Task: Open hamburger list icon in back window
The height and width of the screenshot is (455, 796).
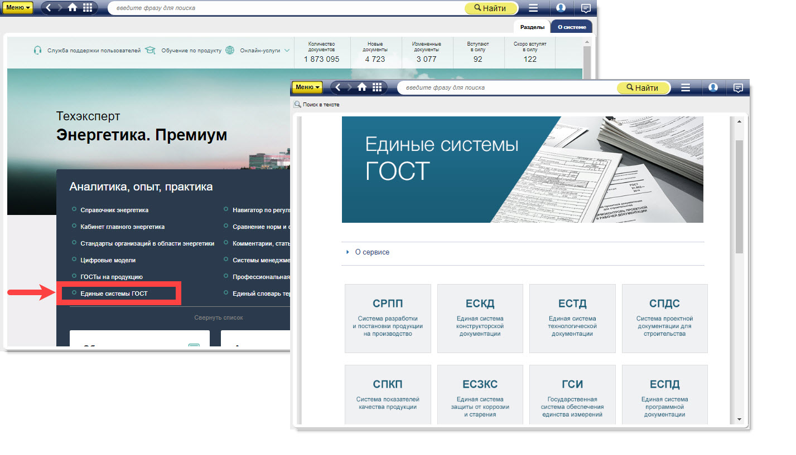Action: [x=534, y=8]
